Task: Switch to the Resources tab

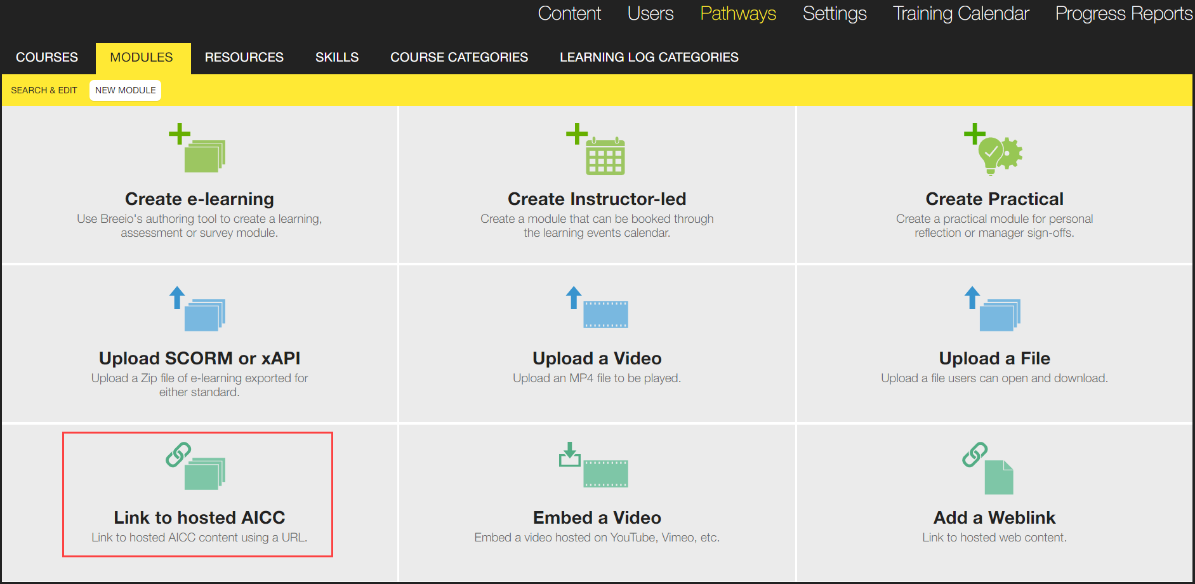Action: coord(244,57)
